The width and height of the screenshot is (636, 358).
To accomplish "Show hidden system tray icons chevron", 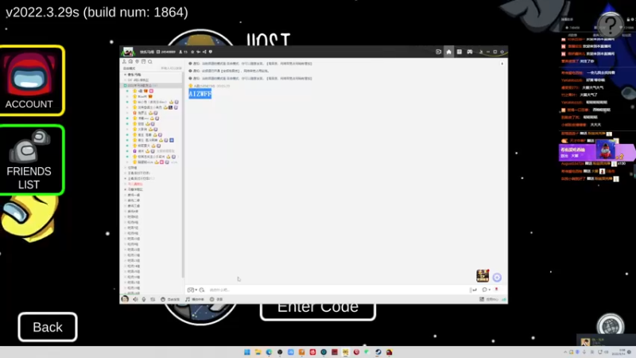I will click(x=565, y=352).
